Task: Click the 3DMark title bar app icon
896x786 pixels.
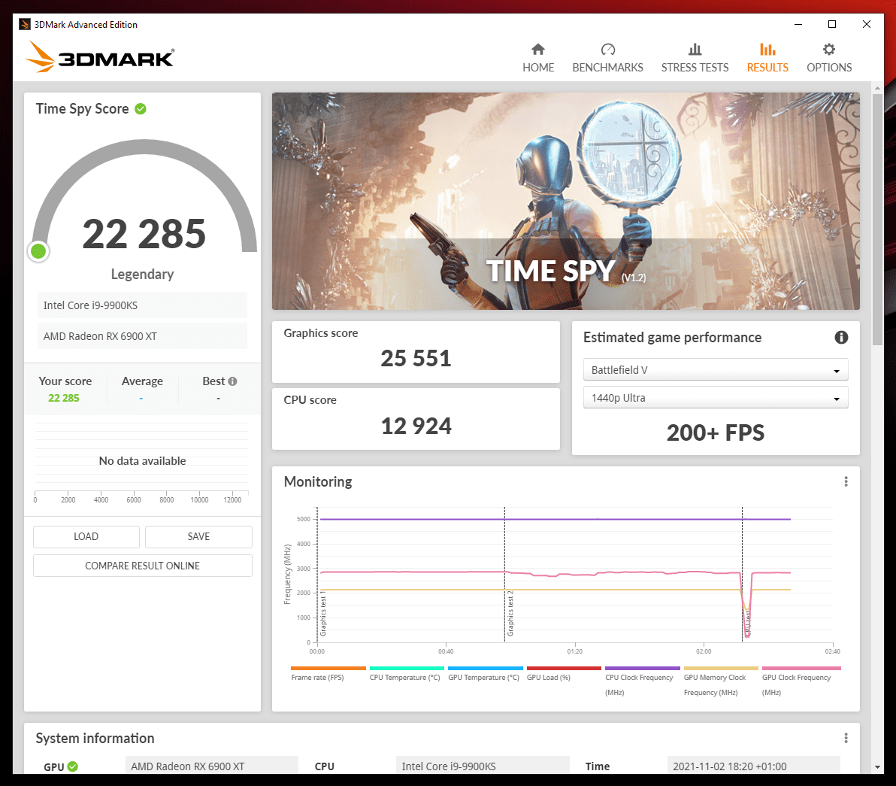Action: click(25, 24)
